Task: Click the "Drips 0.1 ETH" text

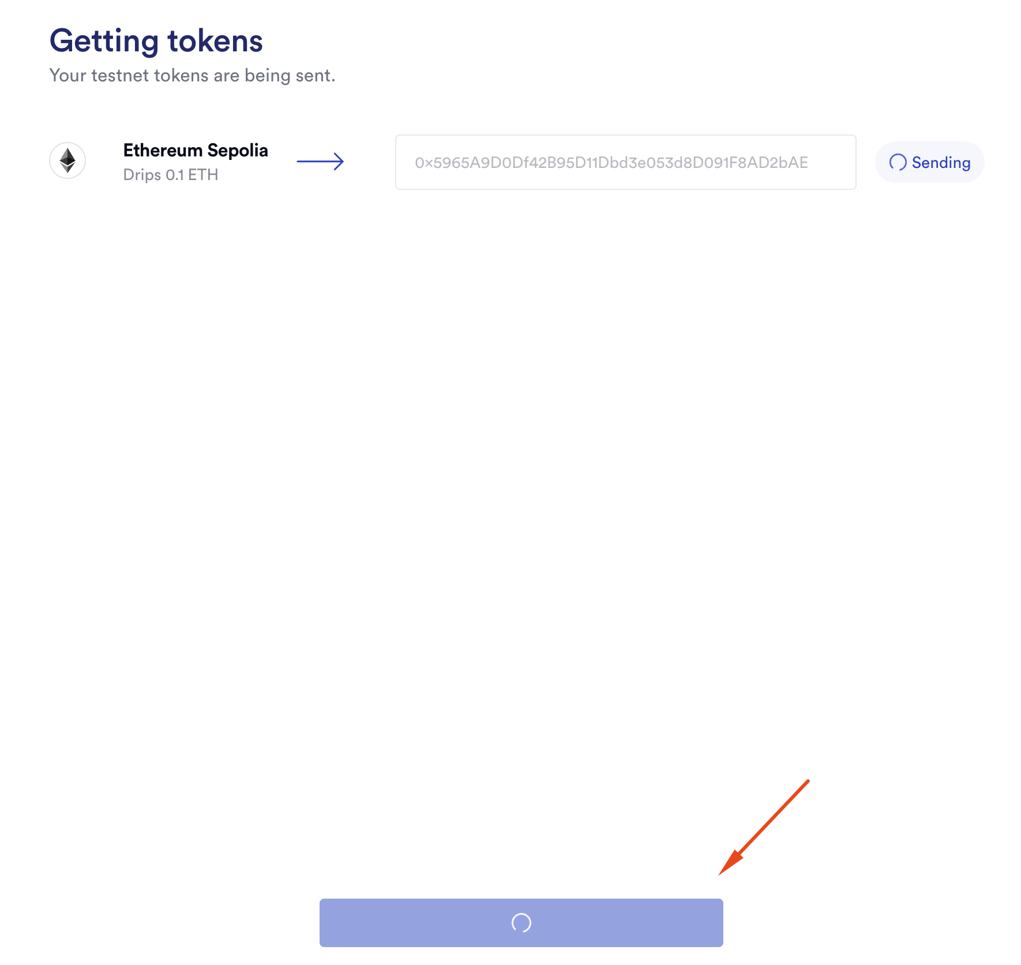Action: tap(171, 175)
